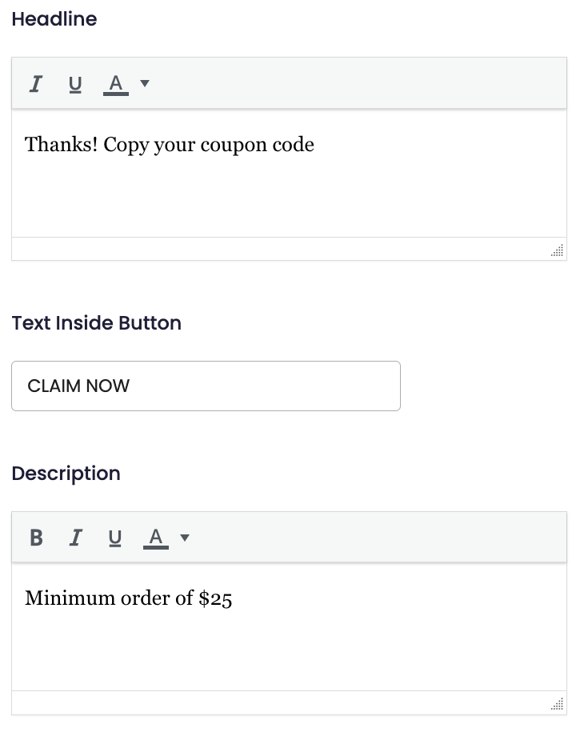
Task: Open Headline text color dropdown arrow
Action: tap(145, 83)
